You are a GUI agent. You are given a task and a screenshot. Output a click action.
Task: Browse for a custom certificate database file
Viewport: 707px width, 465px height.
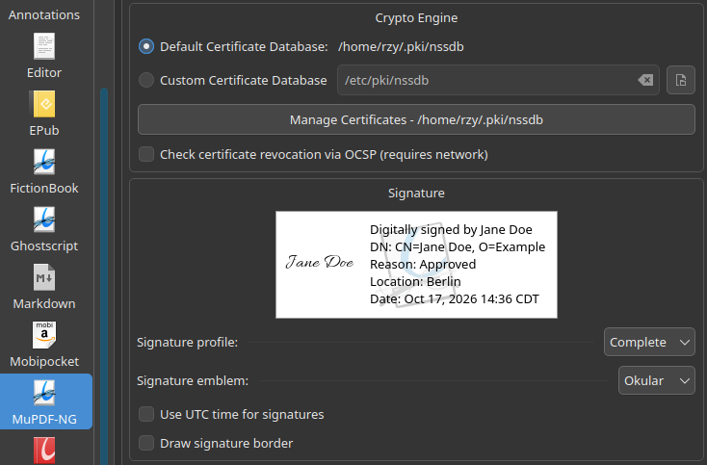tap(680, 80)
